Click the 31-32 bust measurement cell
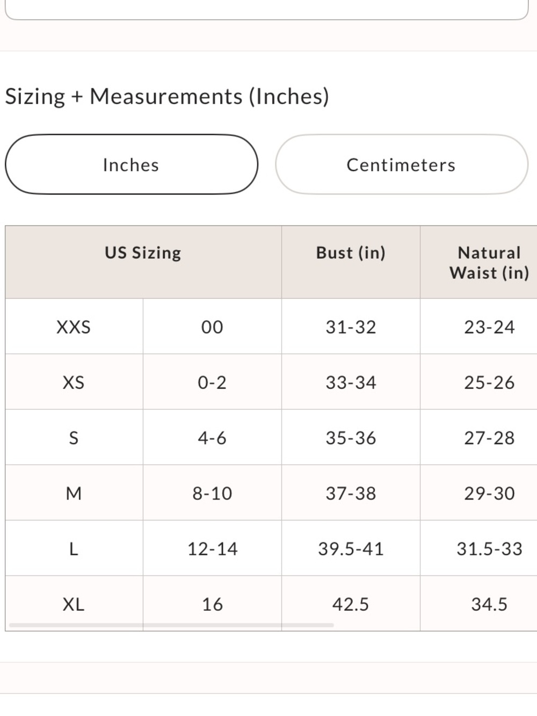 pos(351,327)
